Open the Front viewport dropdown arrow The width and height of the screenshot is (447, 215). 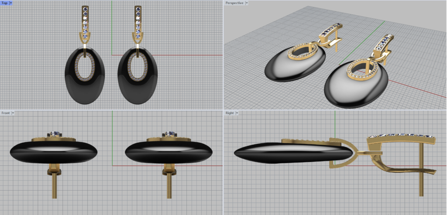point(13,113)
